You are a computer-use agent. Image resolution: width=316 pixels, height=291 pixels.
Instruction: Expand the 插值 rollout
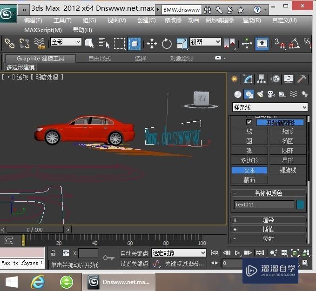pyautogui.click(x=268, y=229)
